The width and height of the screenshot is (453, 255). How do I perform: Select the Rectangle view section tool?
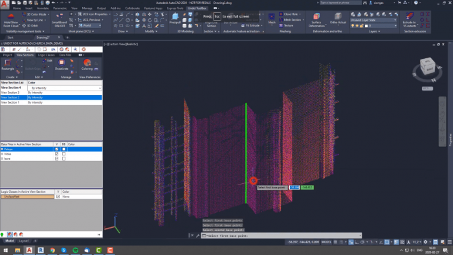tap(8, 65)
